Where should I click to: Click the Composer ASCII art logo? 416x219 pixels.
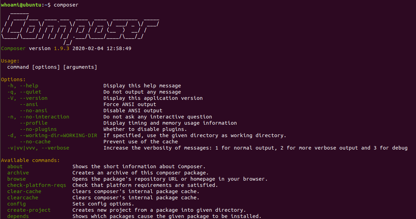point(80,28)
